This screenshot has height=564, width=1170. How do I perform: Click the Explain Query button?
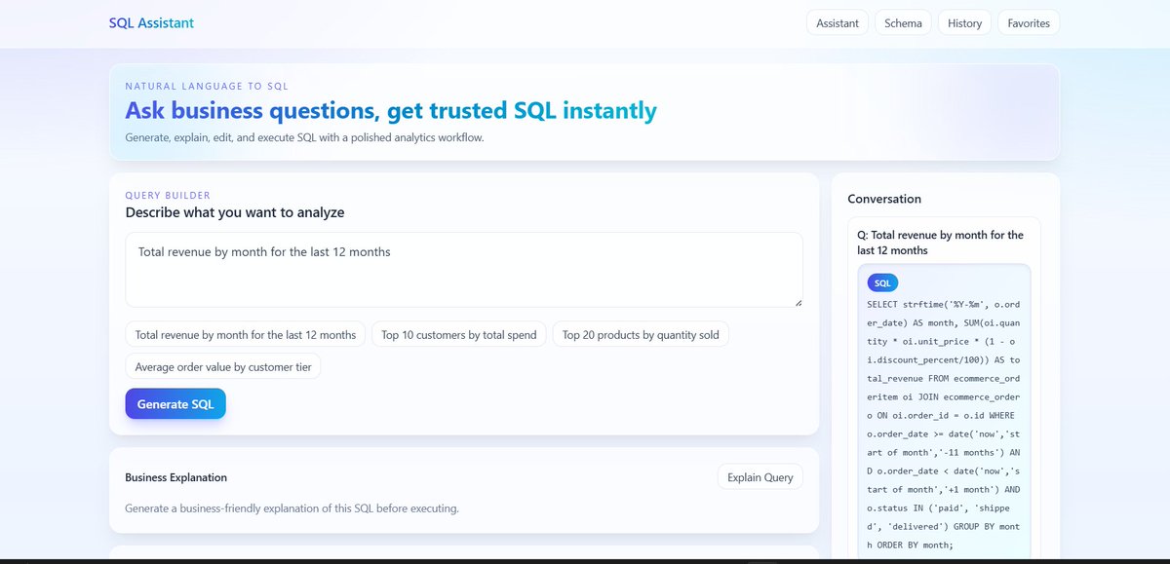760,477
